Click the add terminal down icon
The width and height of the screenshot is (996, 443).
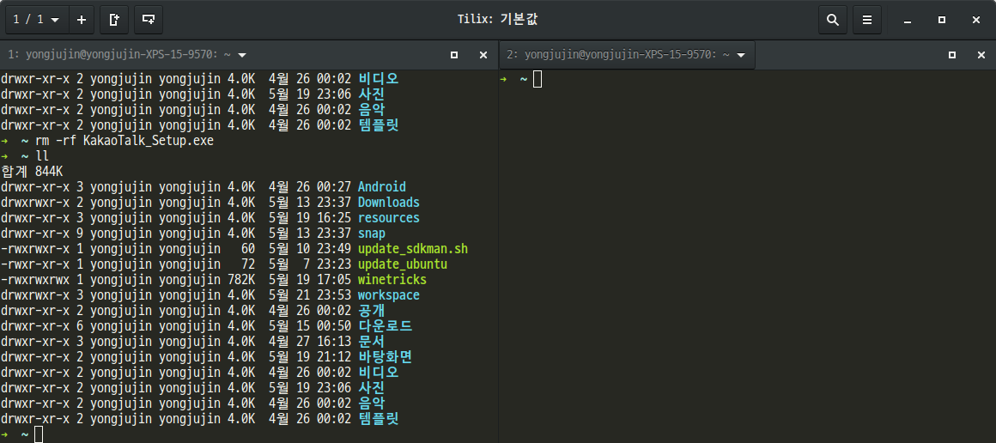pyautogui.click(x=149, y=19)
